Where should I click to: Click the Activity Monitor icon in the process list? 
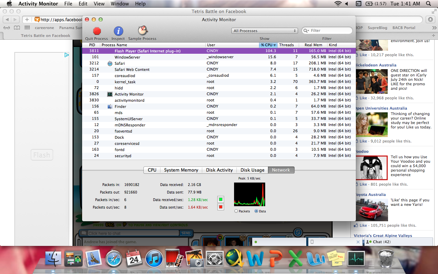(x=110, y=94)
